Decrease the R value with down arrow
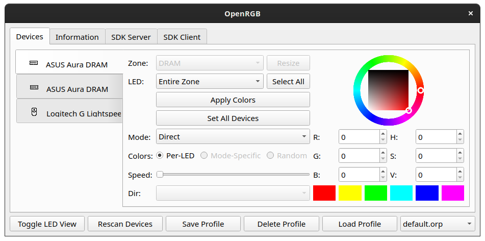The image size is (485, 241). point(383,140)
